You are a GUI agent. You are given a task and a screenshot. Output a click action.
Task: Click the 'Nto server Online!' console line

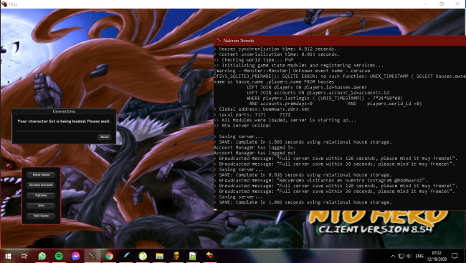point(242,126)
